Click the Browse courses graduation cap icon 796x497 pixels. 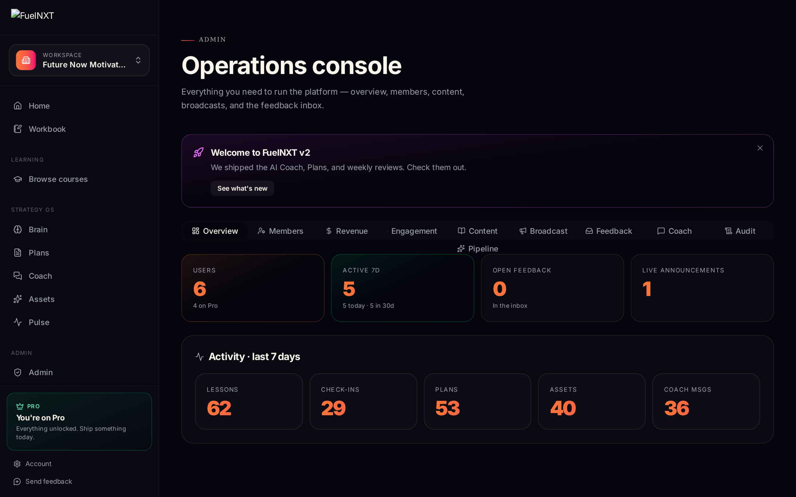click(x=18, y=179)
